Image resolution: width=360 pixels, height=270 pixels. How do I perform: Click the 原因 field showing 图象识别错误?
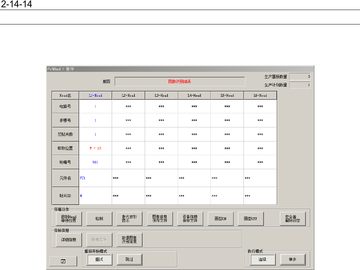180,81
